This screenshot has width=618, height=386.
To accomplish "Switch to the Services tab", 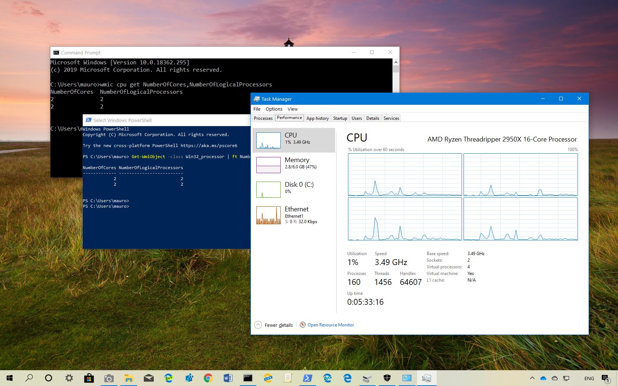I will (x=391, y=118).
